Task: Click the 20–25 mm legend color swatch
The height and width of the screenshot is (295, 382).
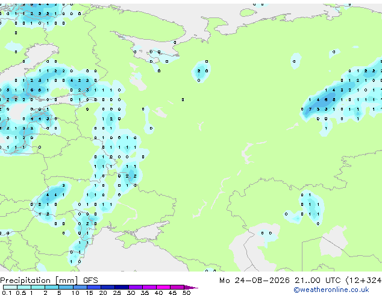Action: (x=108, y=287)
